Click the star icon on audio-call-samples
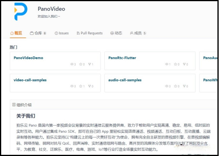The height and width of the screenshot is (156, 219). [176, 86]
